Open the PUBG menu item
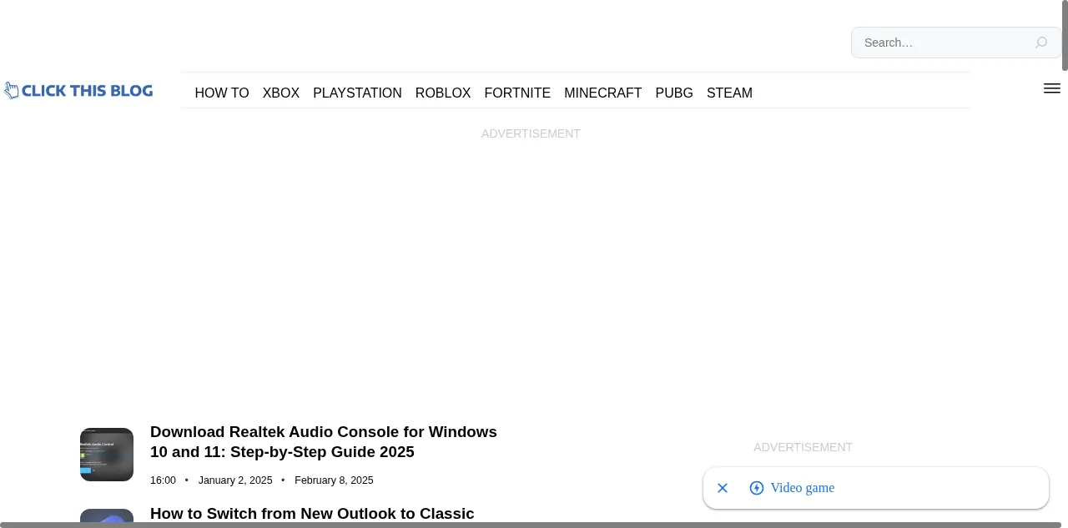Image resolution: width=1068 pixels, height=528 pixels. (x=674, y=93)
